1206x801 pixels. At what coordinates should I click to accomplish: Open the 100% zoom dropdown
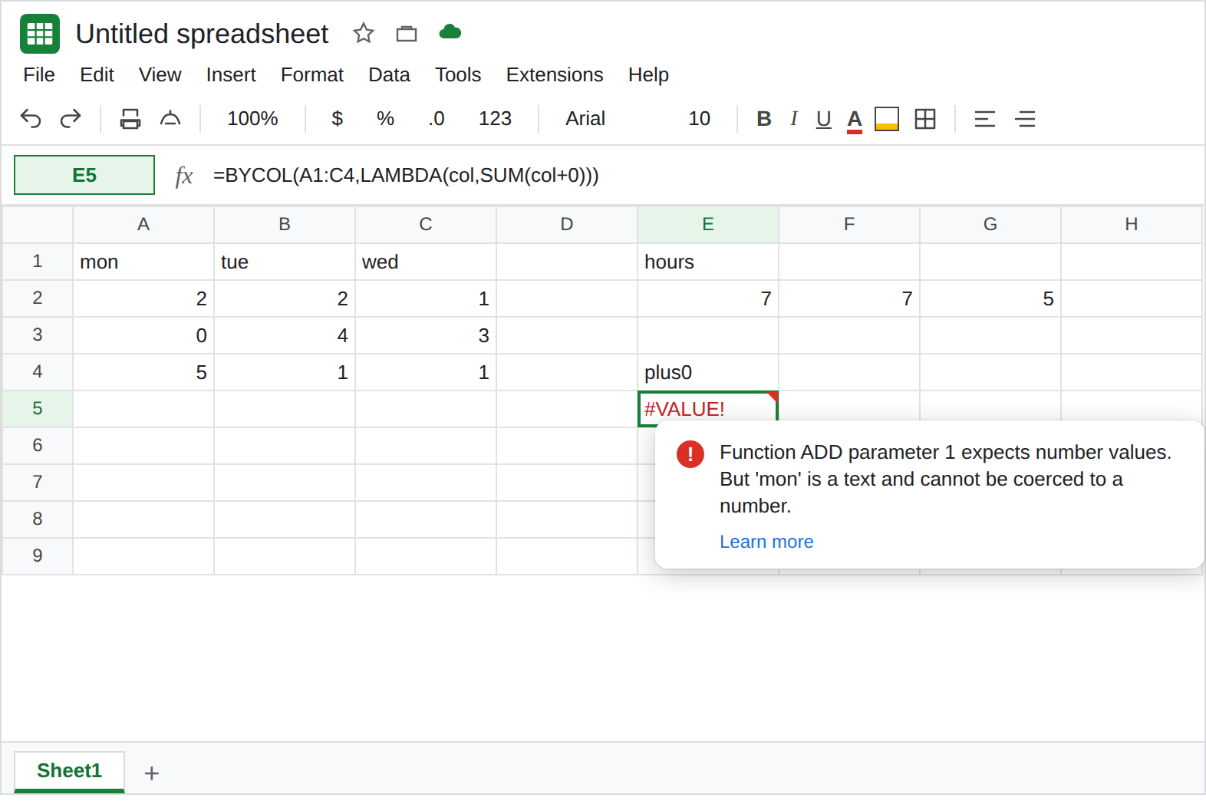point(252,119)
